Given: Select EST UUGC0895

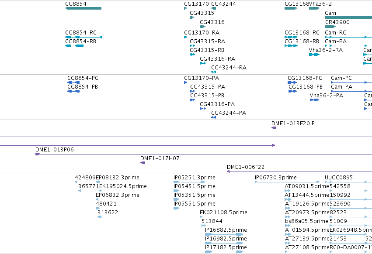Looking at the screenshot, I should point(348,182).
